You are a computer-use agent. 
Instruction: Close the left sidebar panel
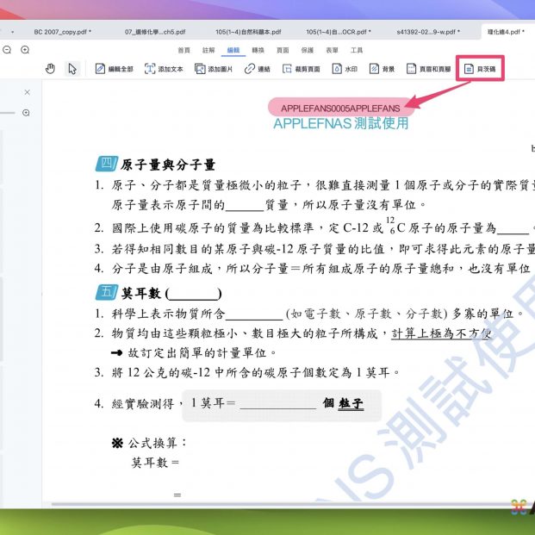(x=27, y=92)
